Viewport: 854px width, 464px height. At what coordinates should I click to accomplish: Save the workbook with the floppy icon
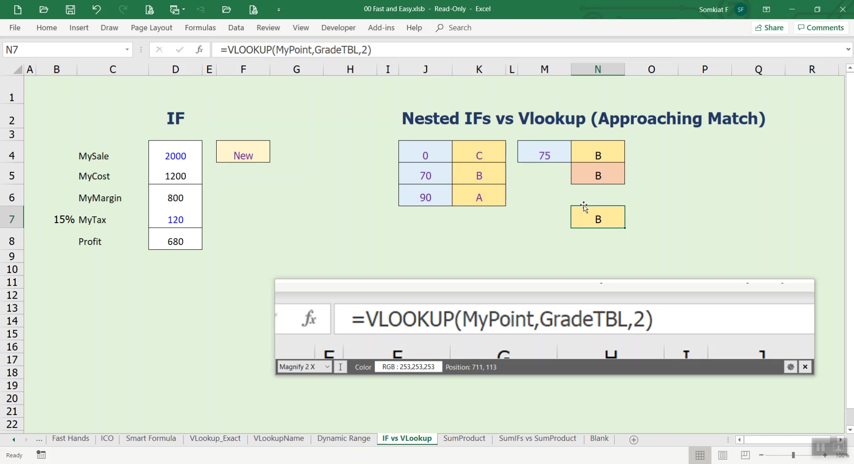click(70, 9)
